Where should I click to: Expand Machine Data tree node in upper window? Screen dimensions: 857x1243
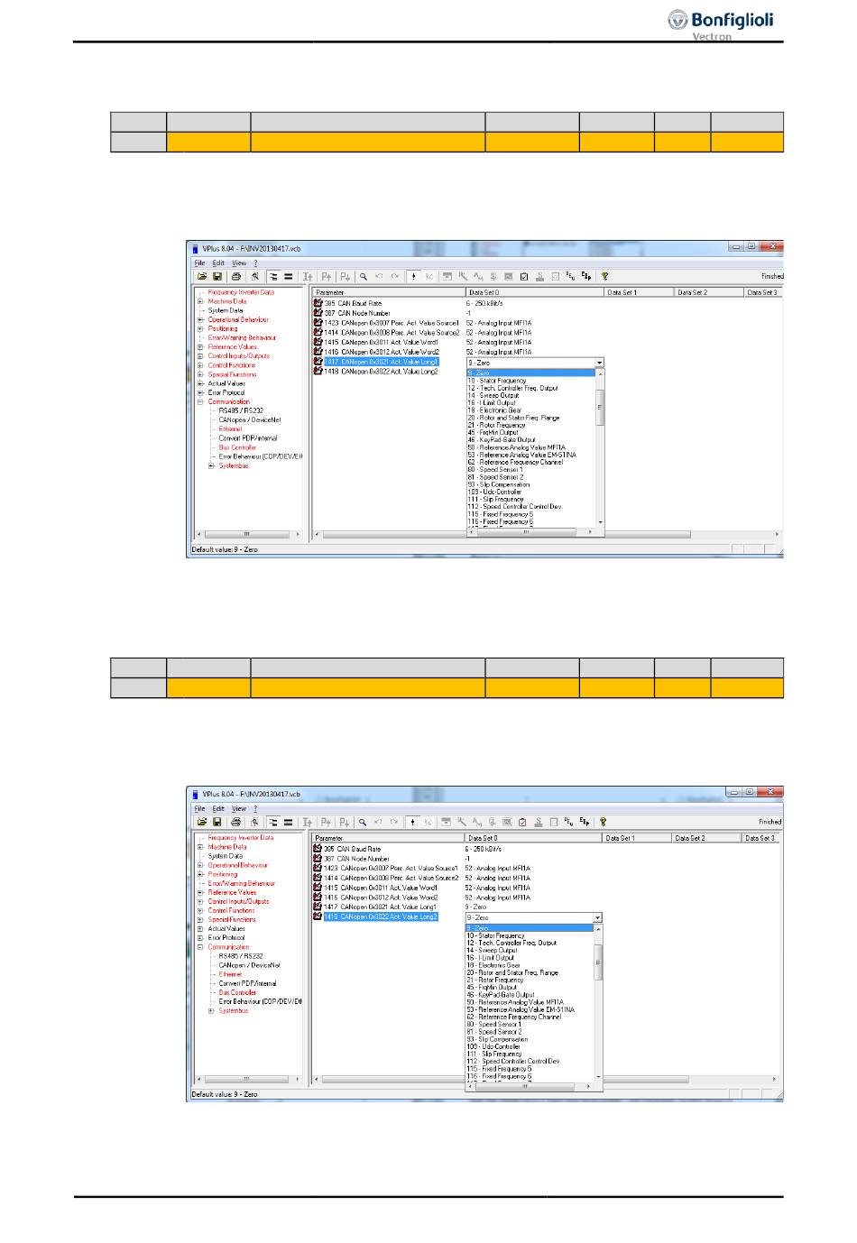point(201,301)
